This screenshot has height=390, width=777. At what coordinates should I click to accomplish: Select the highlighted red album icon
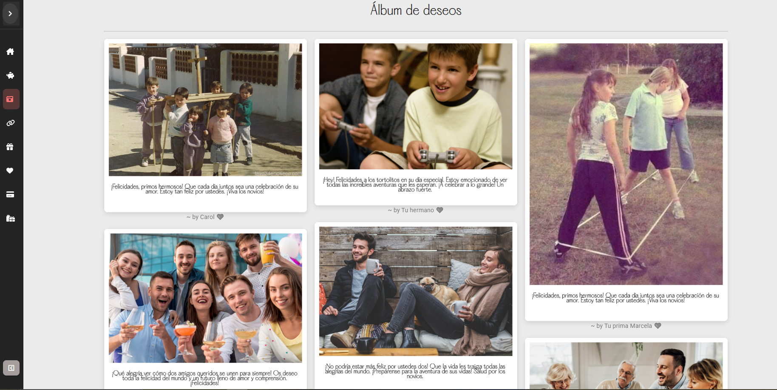(11, 99)
